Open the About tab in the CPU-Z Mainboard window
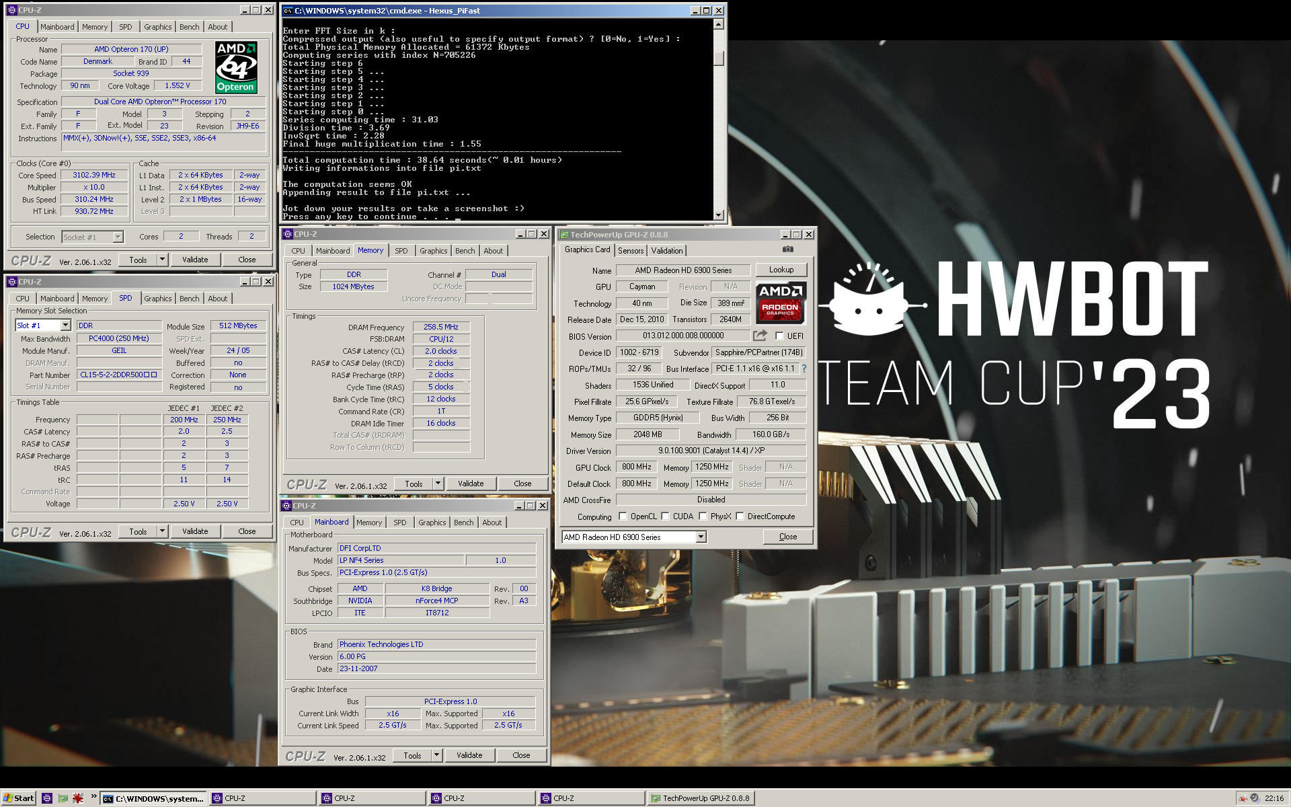 click(492, 523)
